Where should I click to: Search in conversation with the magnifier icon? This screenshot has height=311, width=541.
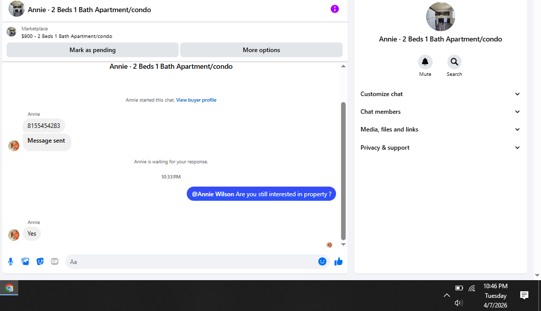(454, 62)
